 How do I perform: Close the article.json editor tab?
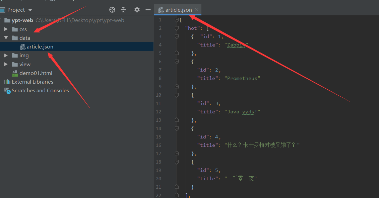pyautogui.click(x=197, y=10)
